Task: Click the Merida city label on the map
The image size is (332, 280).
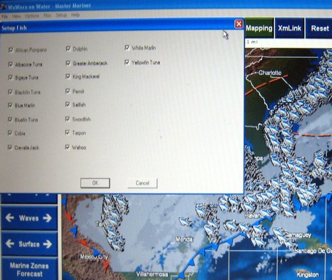Action: pyautogui.click(x=184, y=239)
